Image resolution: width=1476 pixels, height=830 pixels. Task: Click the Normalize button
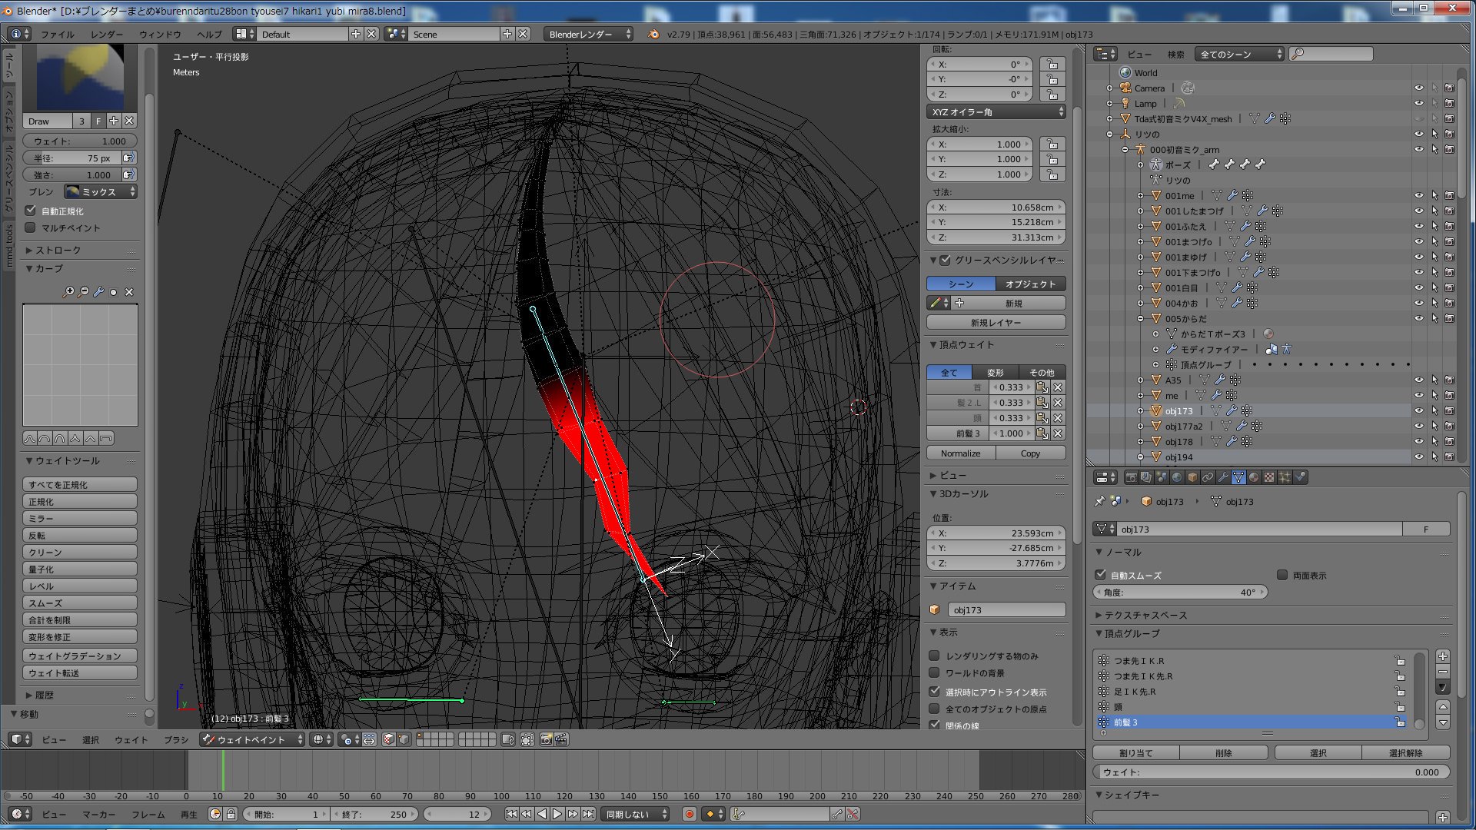[960, 453]
